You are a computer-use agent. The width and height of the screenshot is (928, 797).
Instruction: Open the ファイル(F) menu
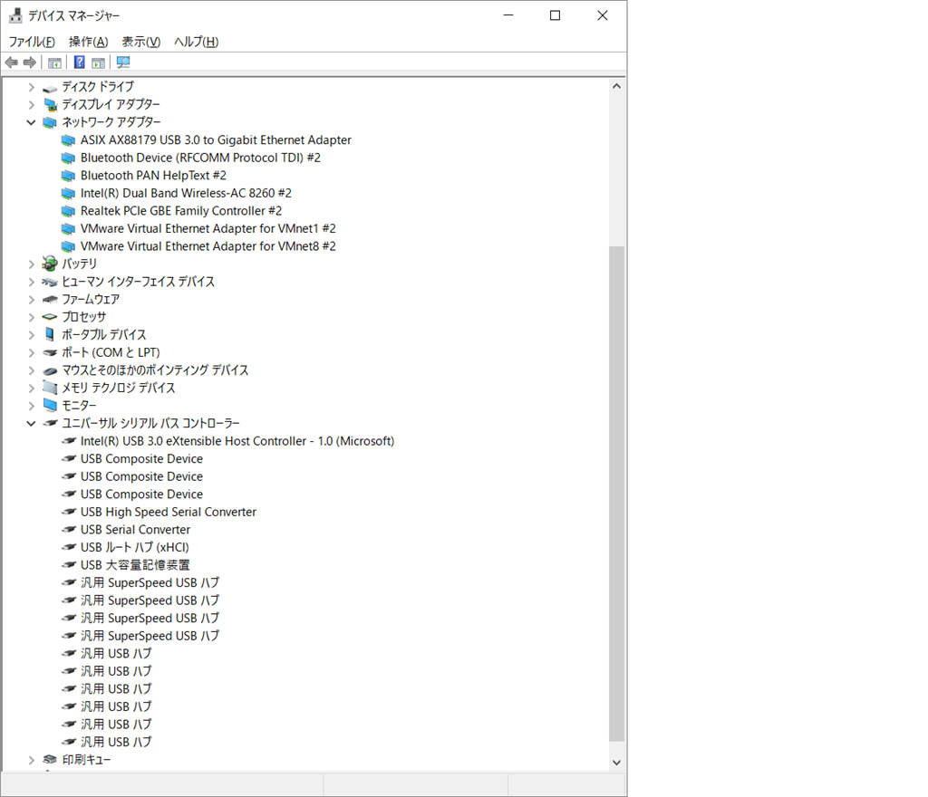pyautogui.click(x=32, y=42)
